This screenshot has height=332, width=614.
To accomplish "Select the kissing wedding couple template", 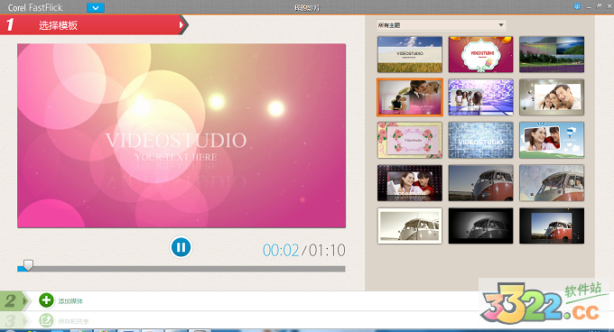I will tap(410, 97).
